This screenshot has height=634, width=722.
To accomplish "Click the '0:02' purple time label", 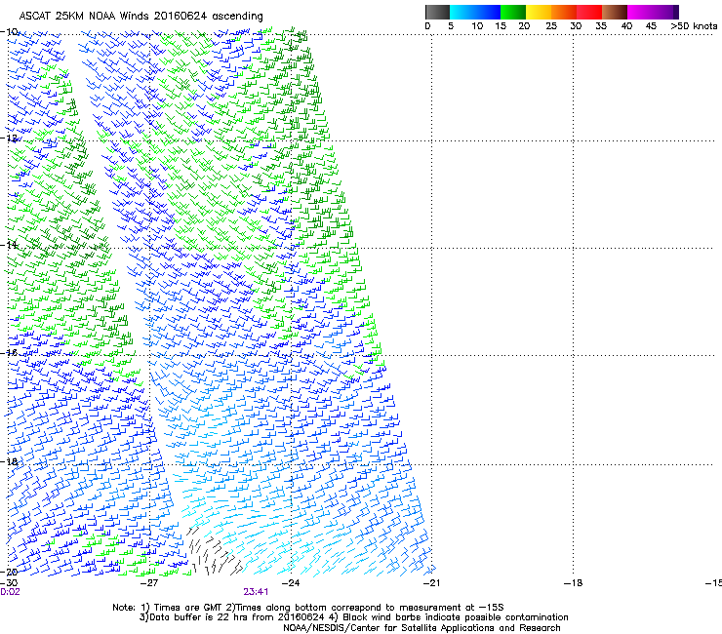I will [10, 592].
